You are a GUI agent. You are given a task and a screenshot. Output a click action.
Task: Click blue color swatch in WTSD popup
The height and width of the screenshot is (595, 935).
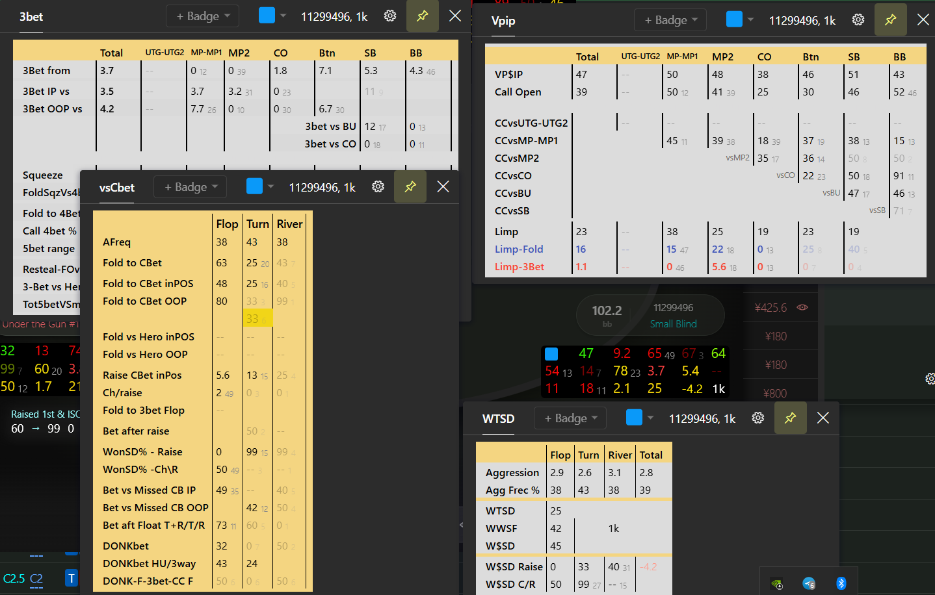click(634, 418)
